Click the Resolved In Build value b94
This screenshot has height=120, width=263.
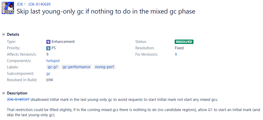[x=50, y=80]
